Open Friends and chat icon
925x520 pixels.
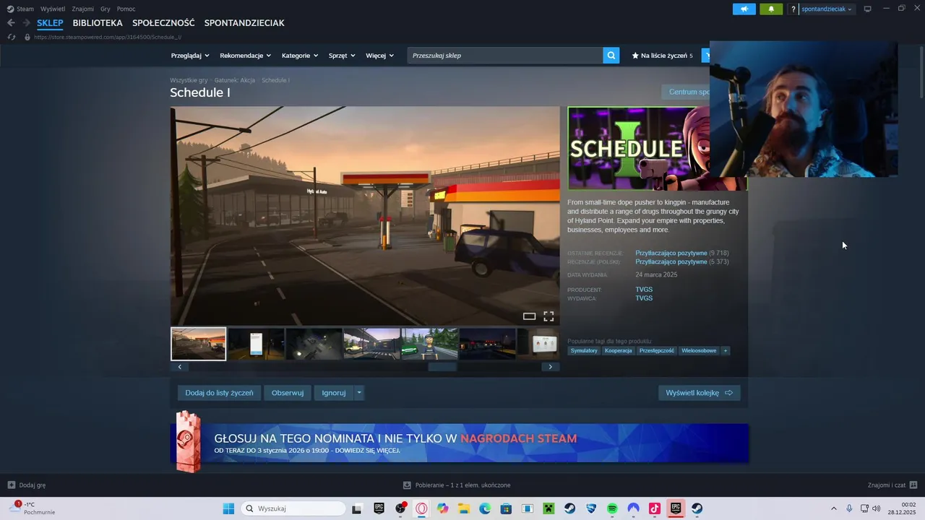(913, 485)
